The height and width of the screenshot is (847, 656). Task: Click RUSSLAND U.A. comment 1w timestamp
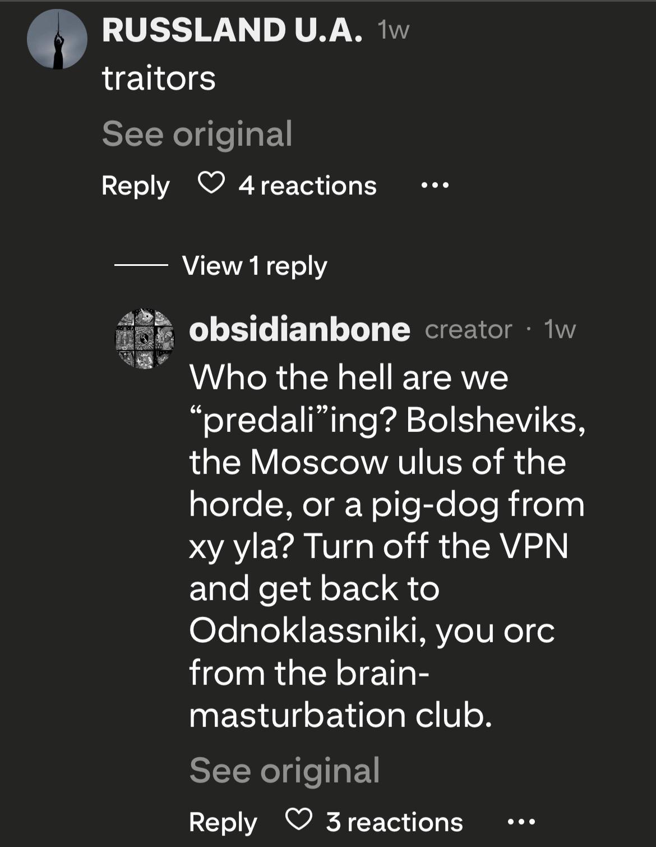pyautogui.click(x=394, y=31)
